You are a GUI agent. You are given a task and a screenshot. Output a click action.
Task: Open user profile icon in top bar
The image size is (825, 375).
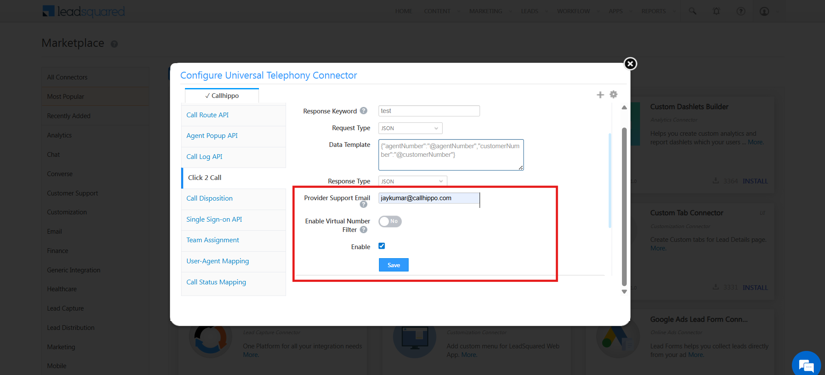764,11
